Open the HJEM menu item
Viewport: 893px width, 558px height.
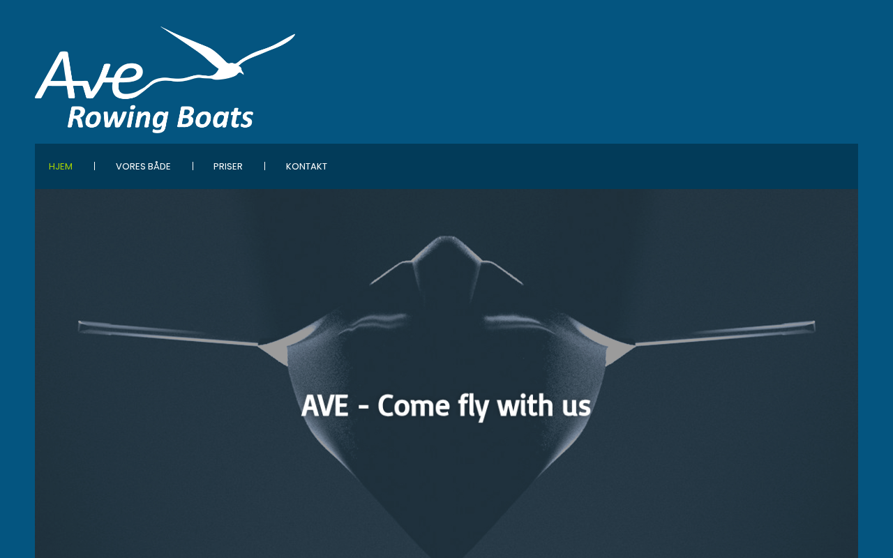[x=61, y=166]
